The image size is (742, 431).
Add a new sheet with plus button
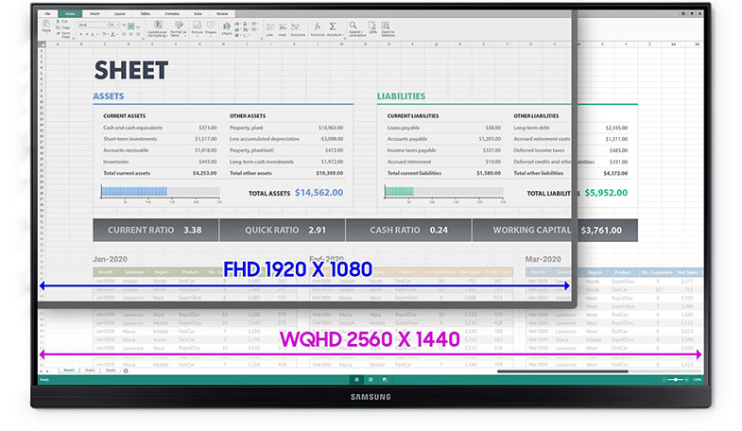[x=126, y=371]
